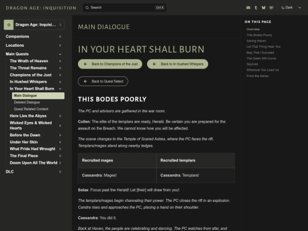Open What Pride Had Wrought quest
Screen dimensions: 308x231
coord(33,149)
